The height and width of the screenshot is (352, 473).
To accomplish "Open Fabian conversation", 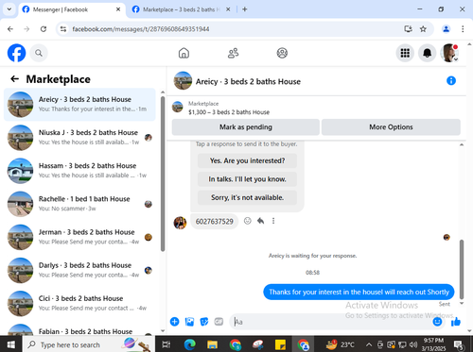I will point(79,328).
